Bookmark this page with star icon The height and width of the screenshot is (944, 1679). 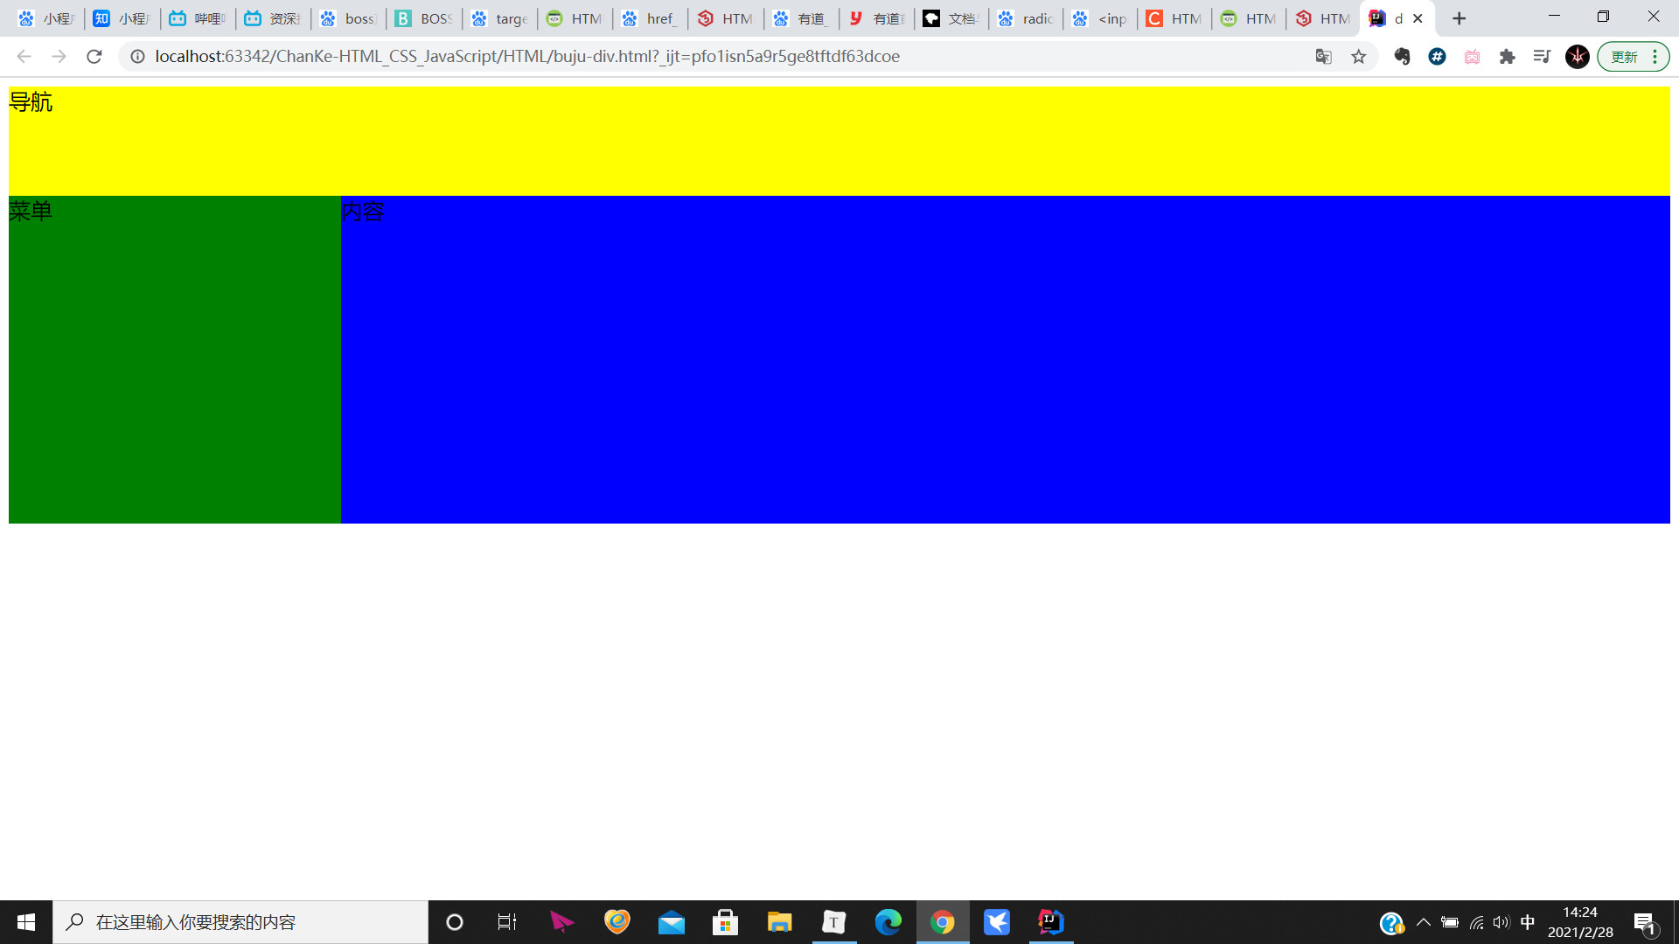point(1358,57)
